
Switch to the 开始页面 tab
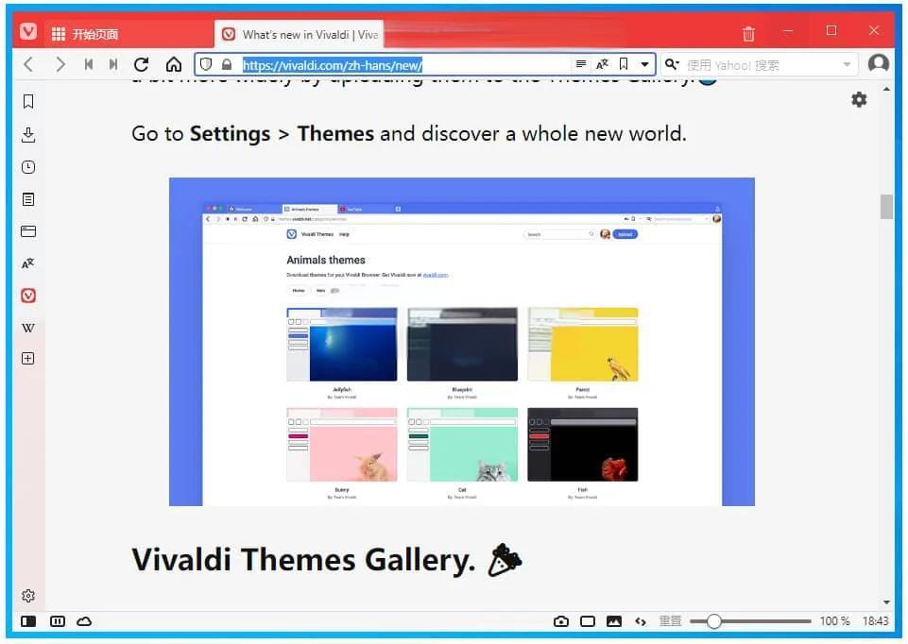coord(128,34)
